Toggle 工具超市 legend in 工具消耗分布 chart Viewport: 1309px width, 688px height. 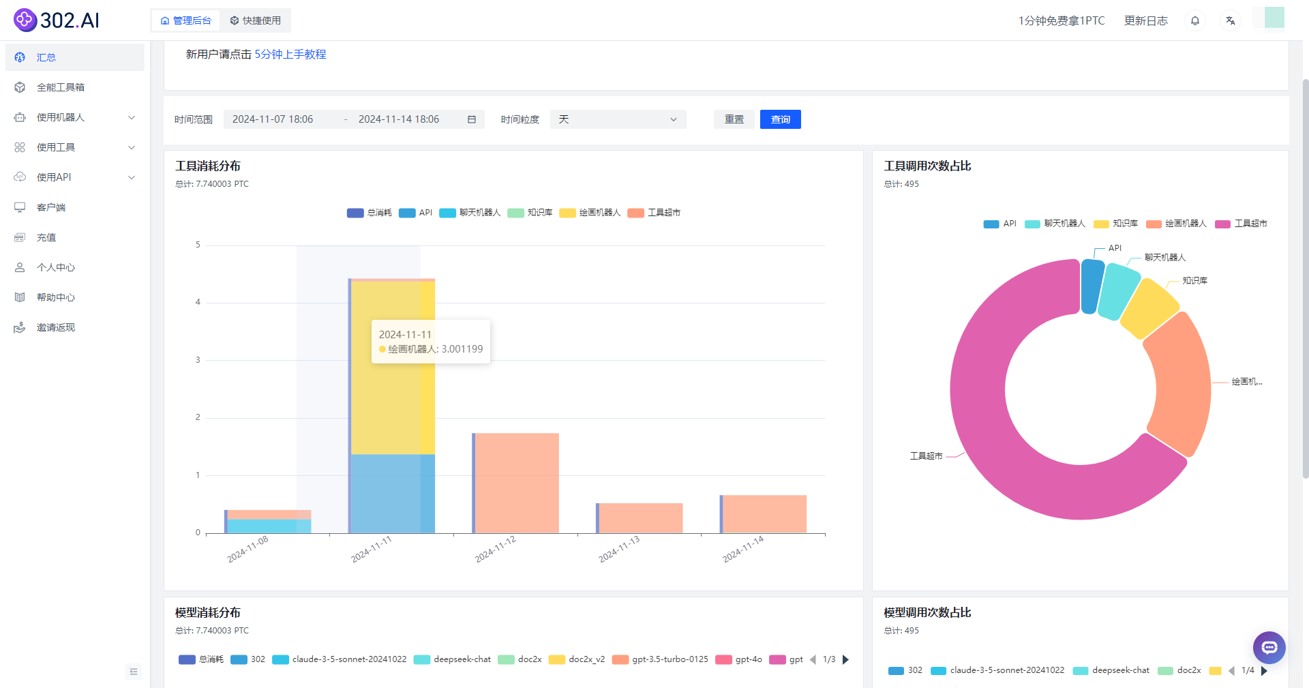coord(654,213)
